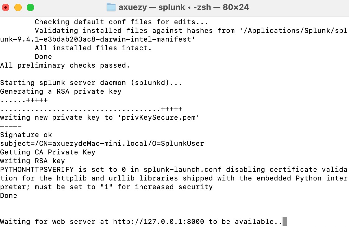The width and height of the screenshot is (349, 227).
Task: Click the 'Getting CA Private Key' line
Action: [x=48, y=152]
